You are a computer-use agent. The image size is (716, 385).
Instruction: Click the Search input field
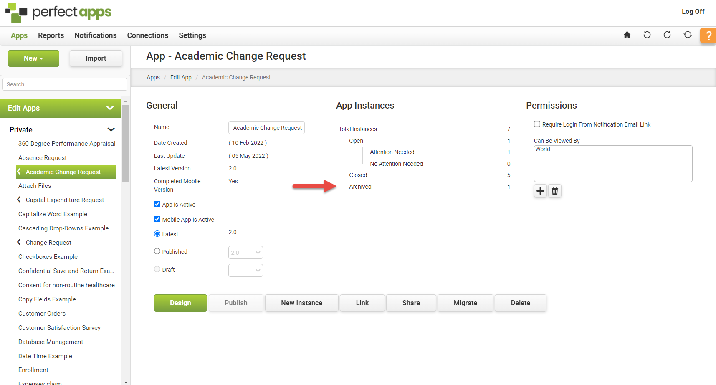pyautogui.click(x=65, y=84)
